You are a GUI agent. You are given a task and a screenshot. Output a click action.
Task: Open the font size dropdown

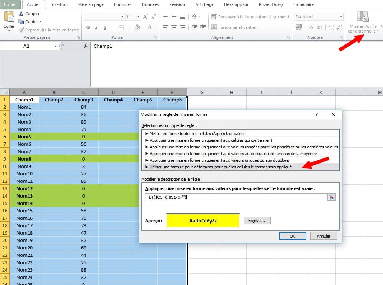[138, 17]
